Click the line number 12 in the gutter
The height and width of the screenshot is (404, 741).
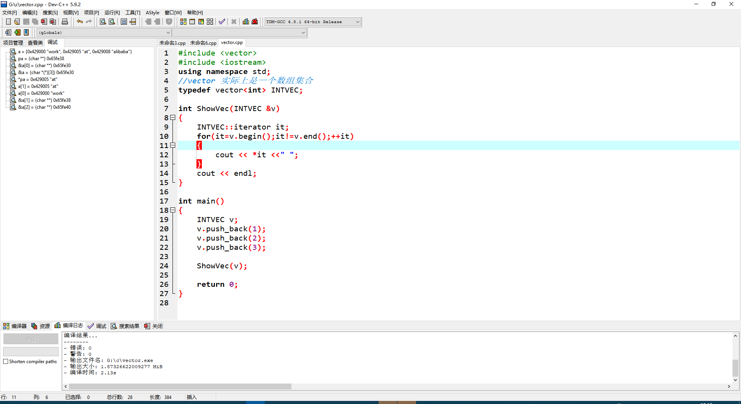164,155
